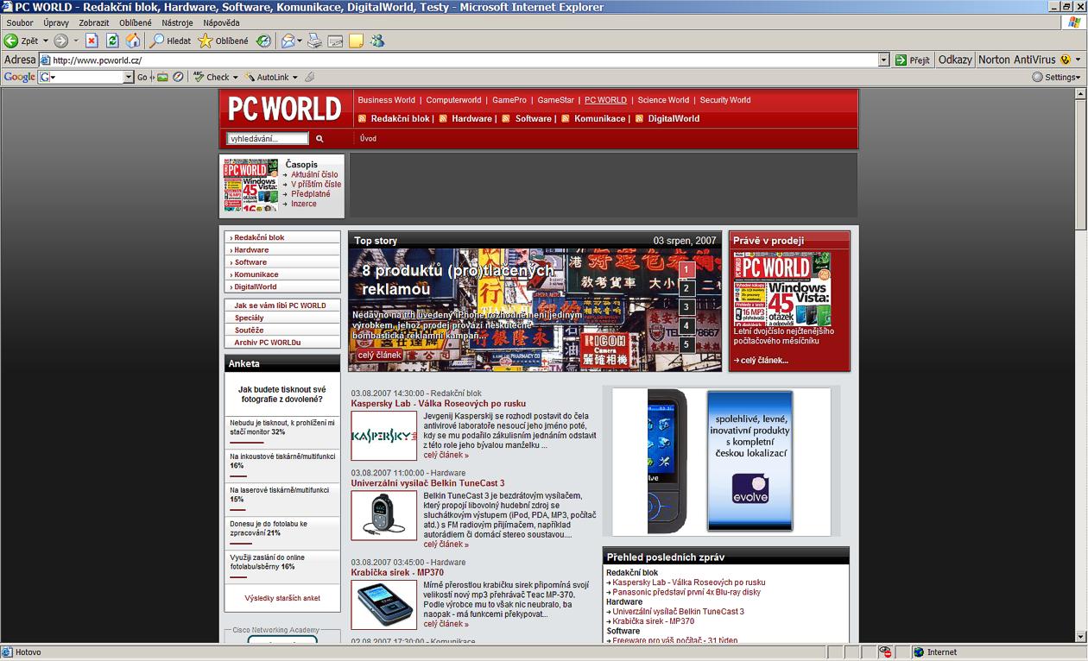Click the Forward arrow icon in the toolbar
The image size is (1088, 661).
pos(60,41)
